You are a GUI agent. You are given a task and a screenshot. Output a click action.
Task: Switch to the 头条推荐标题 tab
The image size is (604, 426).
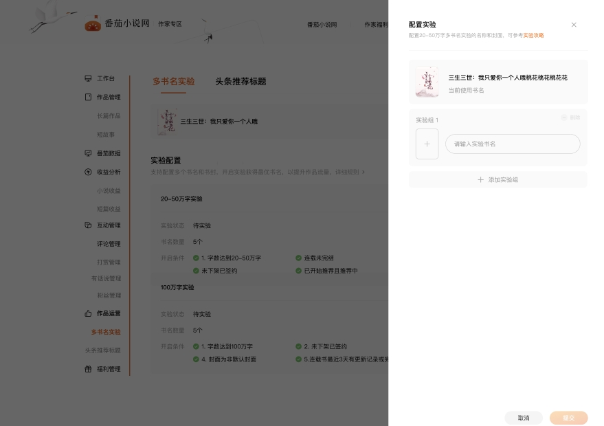click(241, 82)
